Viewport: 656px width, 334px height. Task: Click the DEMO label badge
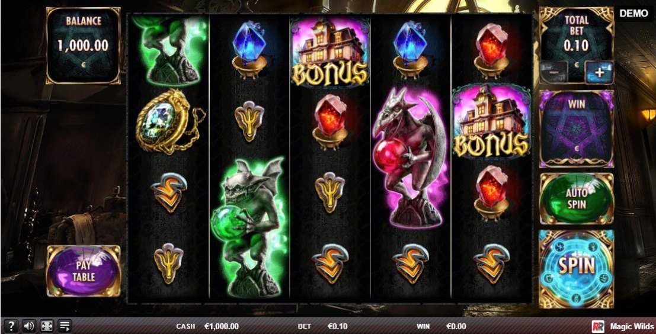(633, 14)
